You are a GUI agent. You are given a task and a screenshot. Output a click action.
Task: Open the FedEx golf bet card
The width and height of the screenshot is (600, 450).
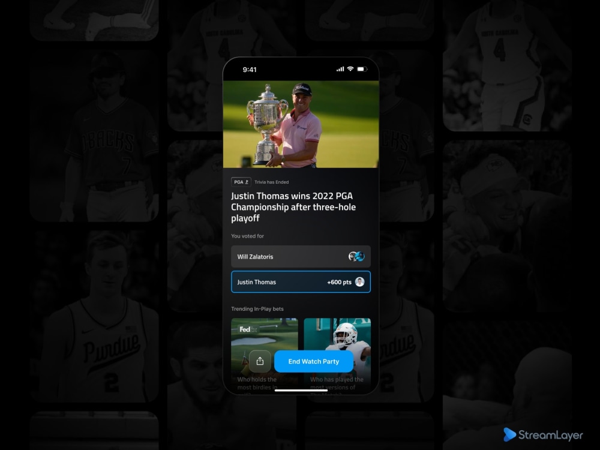click(265, 356)
